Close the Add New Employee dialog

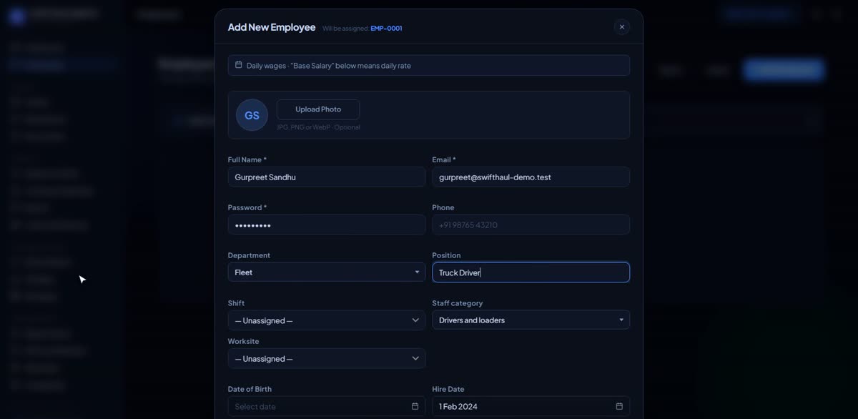pyautogui.click(x=621, y=27)
